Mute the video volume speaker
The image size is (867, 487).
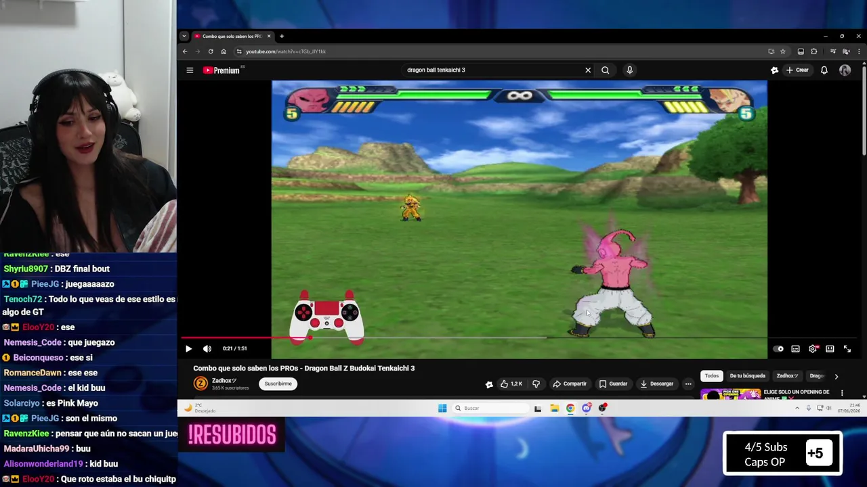tap(207, 348)
